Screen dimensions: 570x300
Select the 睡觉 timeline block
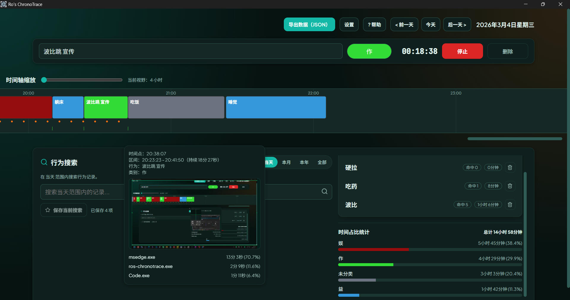coord(276,107)
